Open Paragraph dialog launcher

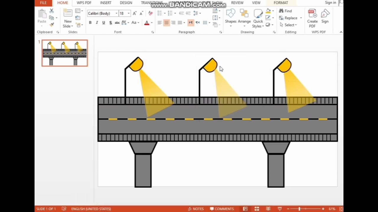pyautogui.click(x=221, y=32)
